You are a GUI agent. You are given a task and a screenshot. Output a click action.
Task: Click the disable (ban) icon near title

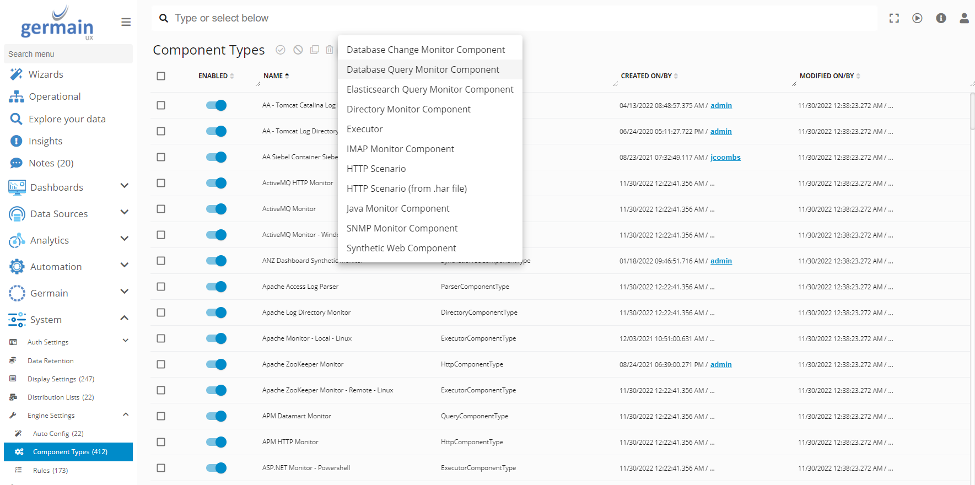tap(298, 50)
